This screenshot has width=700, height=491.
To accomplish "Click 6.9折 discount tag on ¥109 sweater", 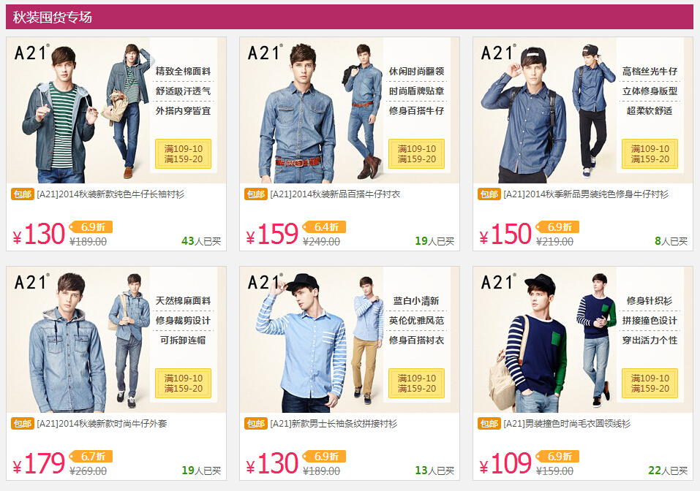I will (x=558, y=456).
